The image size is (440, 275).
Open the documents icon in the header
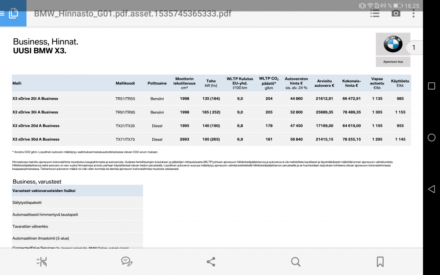(x=14, y=13)
